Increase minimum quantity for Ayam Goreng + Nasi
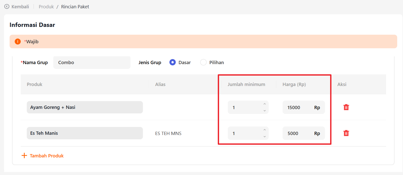 (x=265, y=104)
